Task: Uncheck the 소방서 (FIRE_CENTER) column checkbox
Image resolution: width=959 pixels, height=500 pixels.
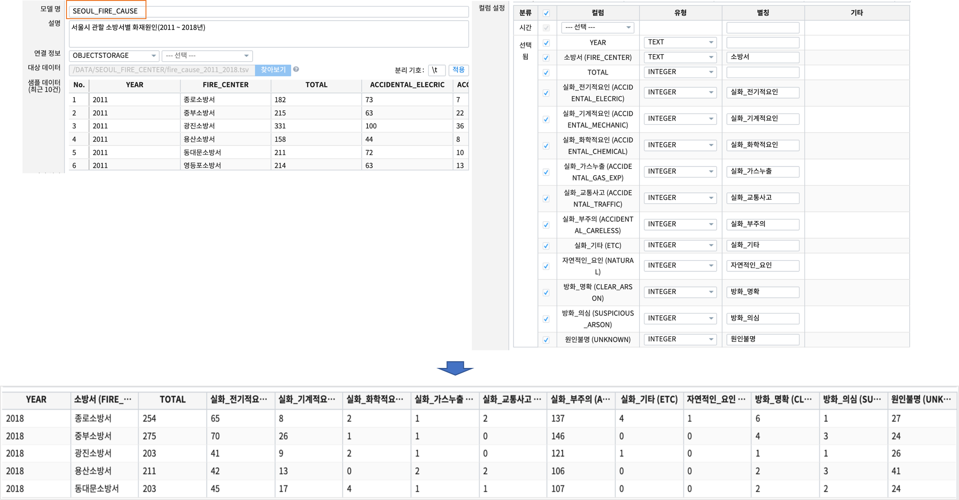Action: [546, 58]
